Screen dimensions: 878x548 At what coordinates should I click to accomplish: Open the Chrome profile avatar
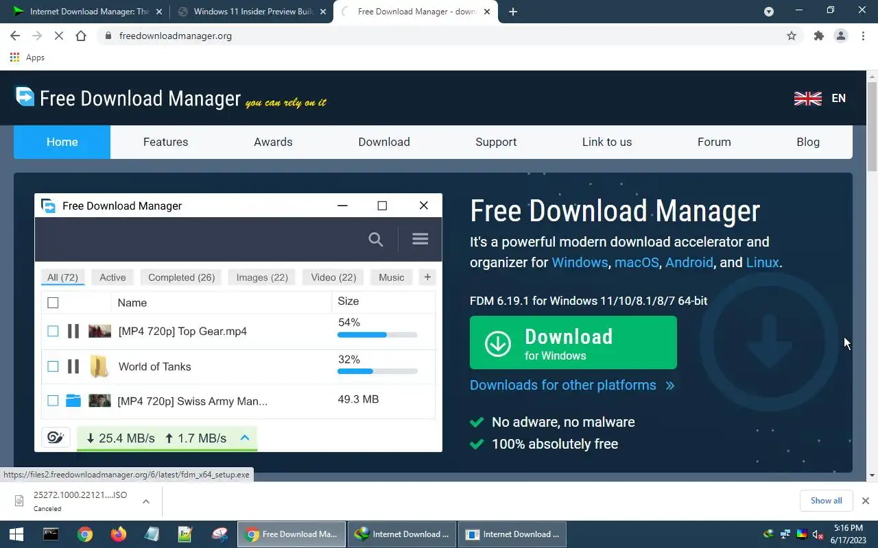841,36
